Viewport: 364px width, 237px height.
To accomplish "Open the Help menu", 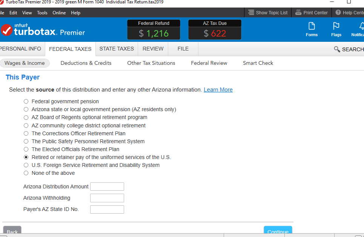I will (75, 13).
